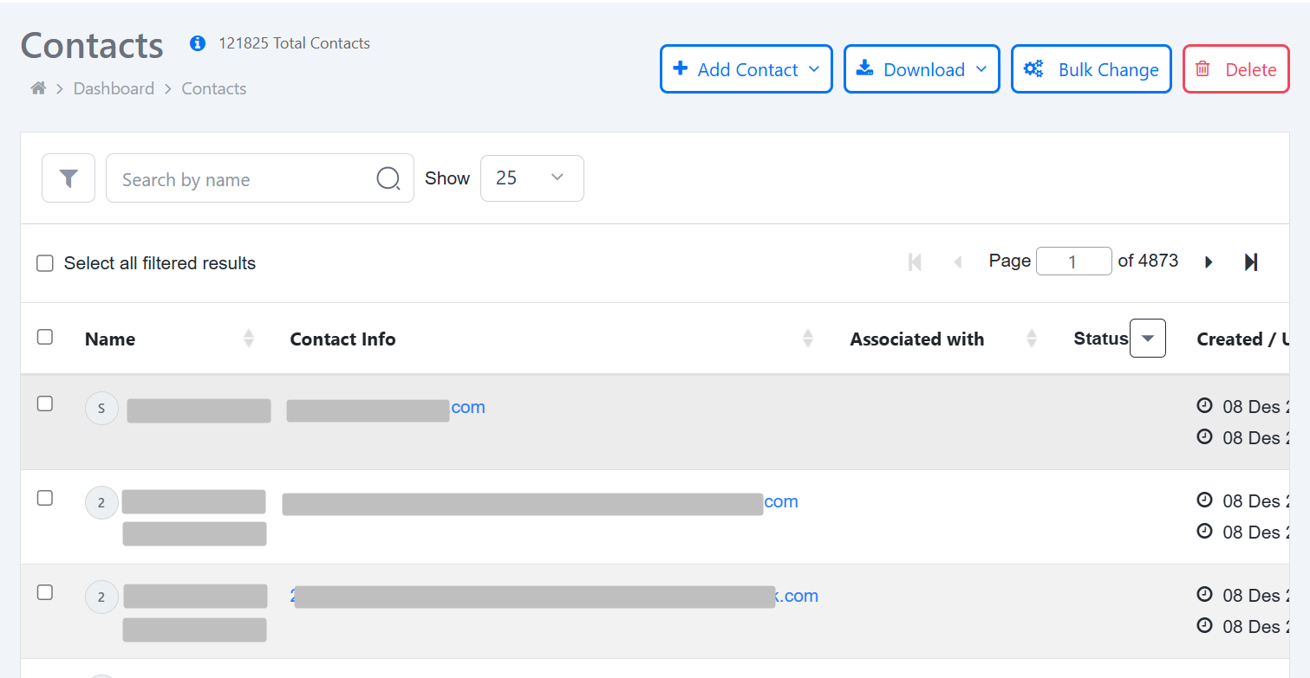Expand the Download dropdown
The image size is (1310, 678).
click(922, 69)
